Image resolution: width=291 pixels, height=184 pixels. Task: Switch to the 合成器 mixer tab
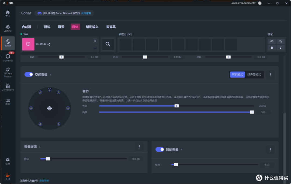[26, 27]
